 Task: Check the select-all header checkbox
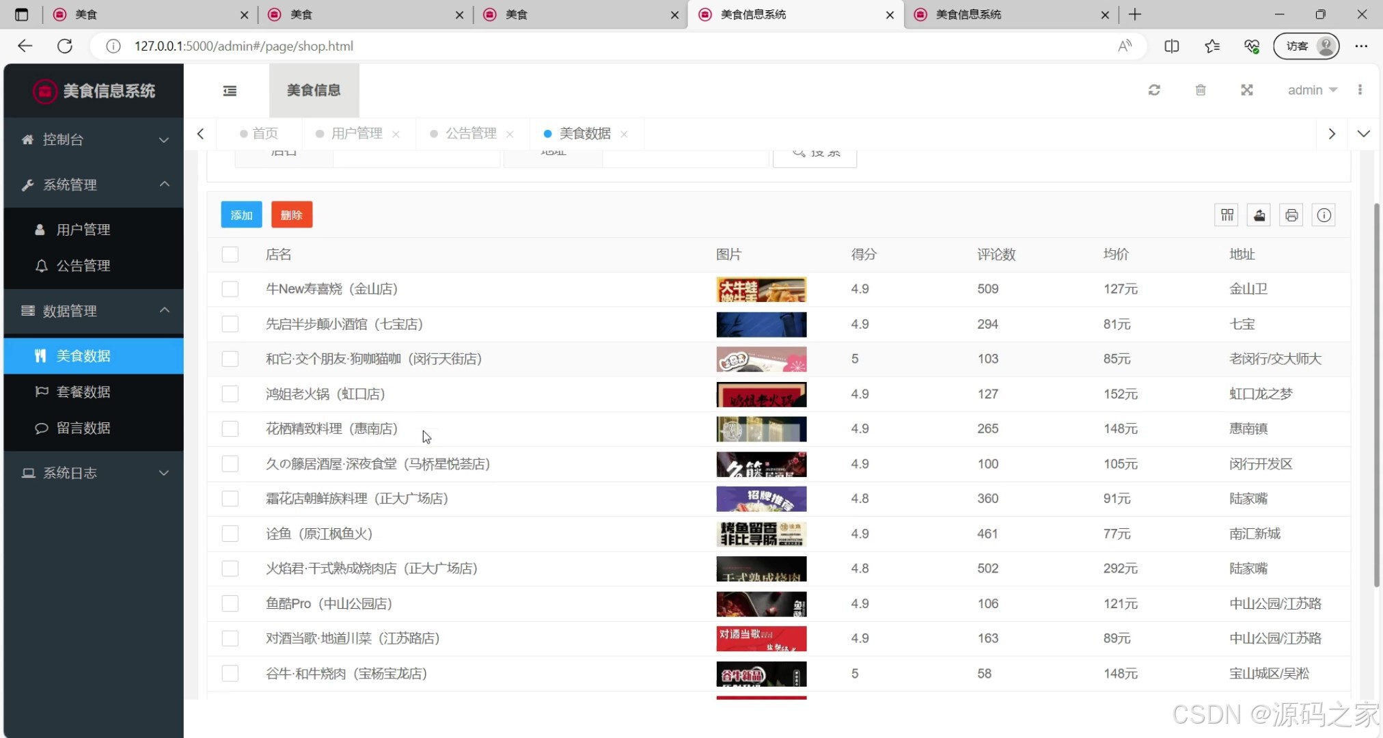[x=230, y=254]
